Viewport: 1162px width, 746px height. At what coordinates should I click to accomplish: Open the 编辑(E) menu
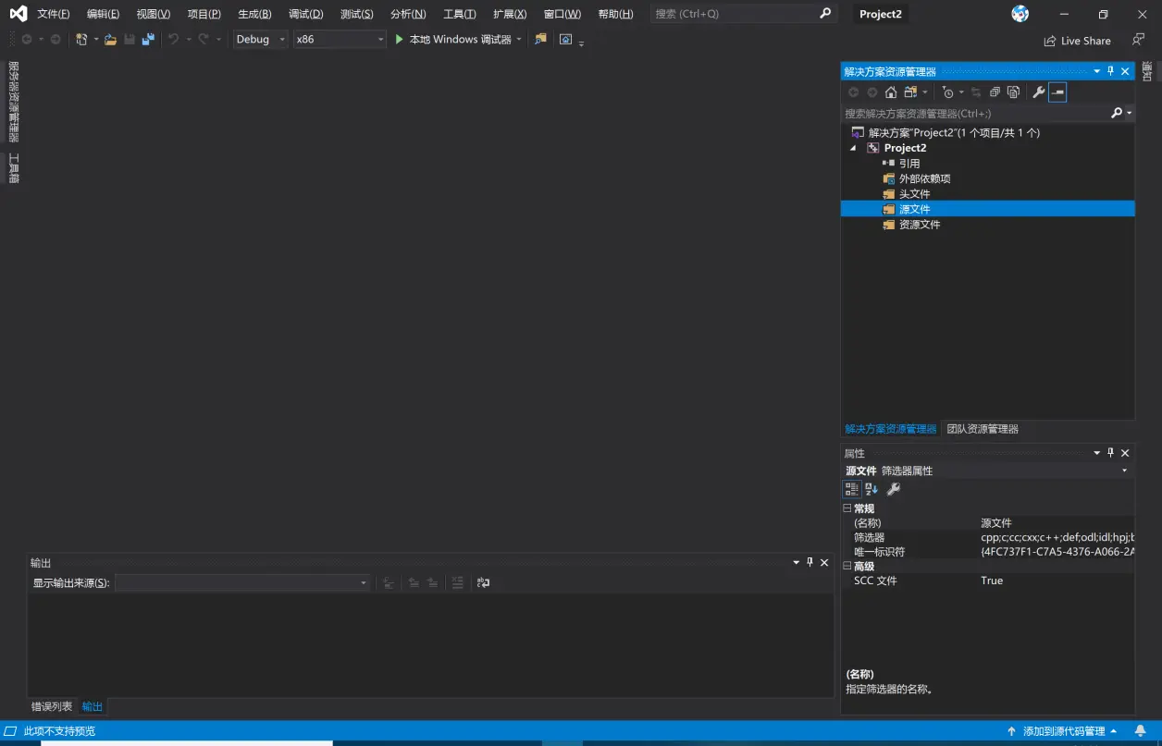103,14
